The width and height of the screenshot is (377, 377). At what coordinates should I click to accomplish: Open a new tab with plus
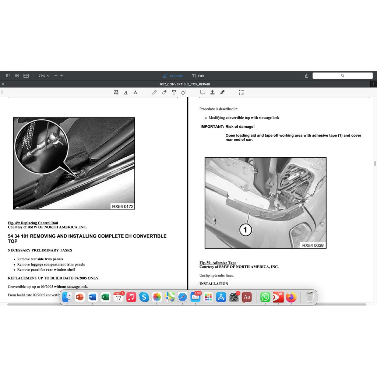click(374, 84)
